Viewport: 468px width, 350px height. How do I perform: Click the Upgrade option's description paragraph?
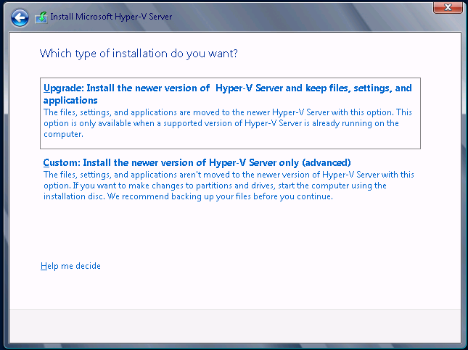click(228, 123)
